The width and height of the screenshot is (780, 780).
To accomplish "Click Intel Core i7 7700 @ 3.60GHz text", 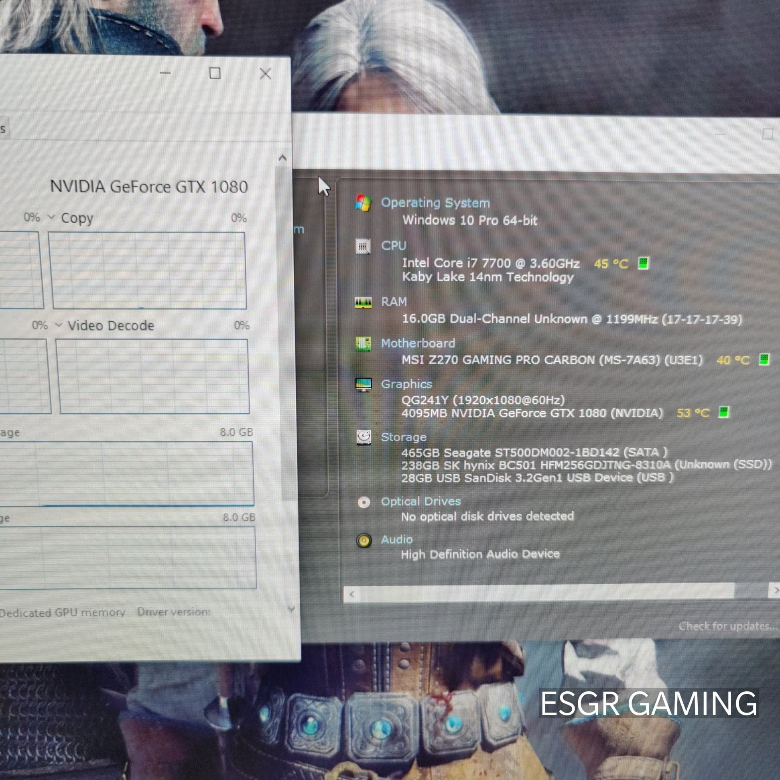I will pyautogui.click(x=491, y=263).
